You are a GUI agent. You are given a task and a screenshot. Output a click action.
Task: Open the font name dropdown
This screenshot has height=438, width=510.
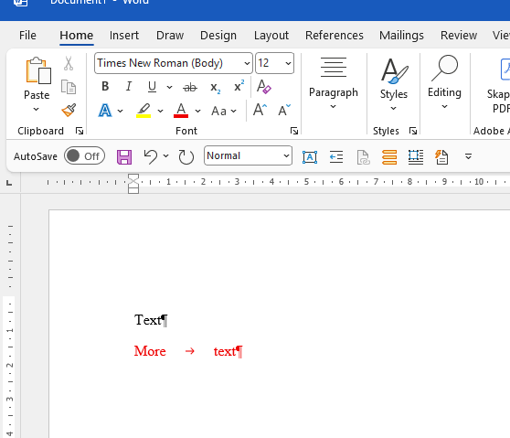click(247, 63)
